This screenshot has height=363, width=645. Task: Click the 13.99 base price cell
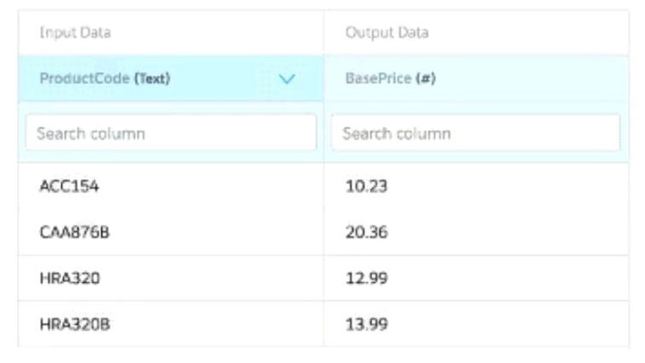pyautogui.click(x=366, y=324)
